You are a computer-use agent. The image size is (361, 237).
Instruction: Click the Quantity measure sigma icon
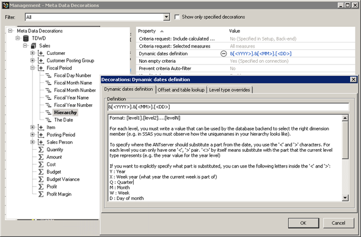click(x=41, y=150)
